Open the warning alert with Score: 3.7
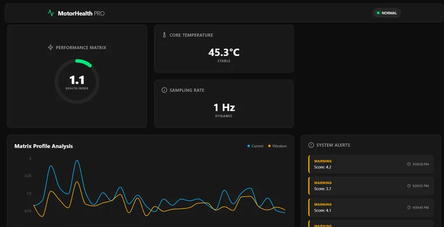 click(x=371, y=186)
